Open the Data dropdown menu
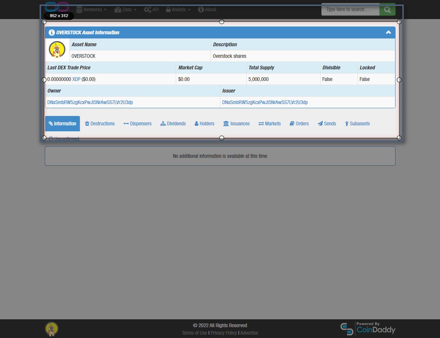 click(x=125, y=10)
